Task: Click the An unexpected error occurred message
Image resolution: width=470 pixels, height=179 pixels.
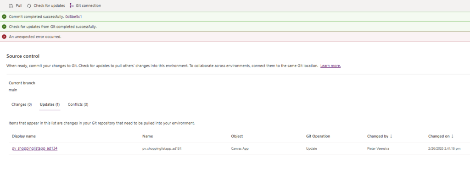Action: [35, 37]
